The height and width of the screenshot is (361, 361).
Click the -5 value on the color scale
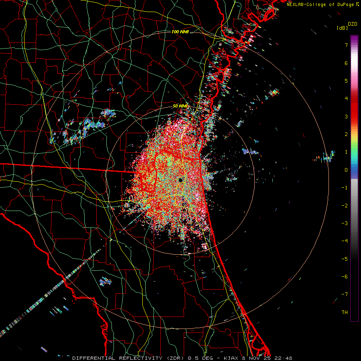[x=345, y=259]
